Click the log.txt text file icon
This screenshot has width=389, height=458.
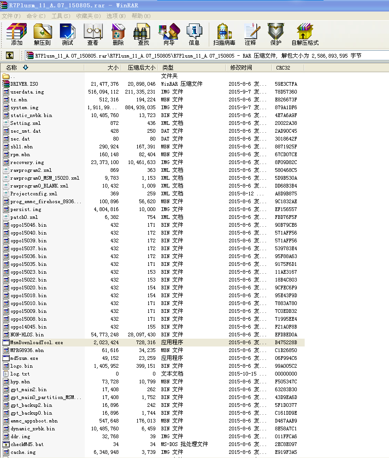(x=6, y=374)
